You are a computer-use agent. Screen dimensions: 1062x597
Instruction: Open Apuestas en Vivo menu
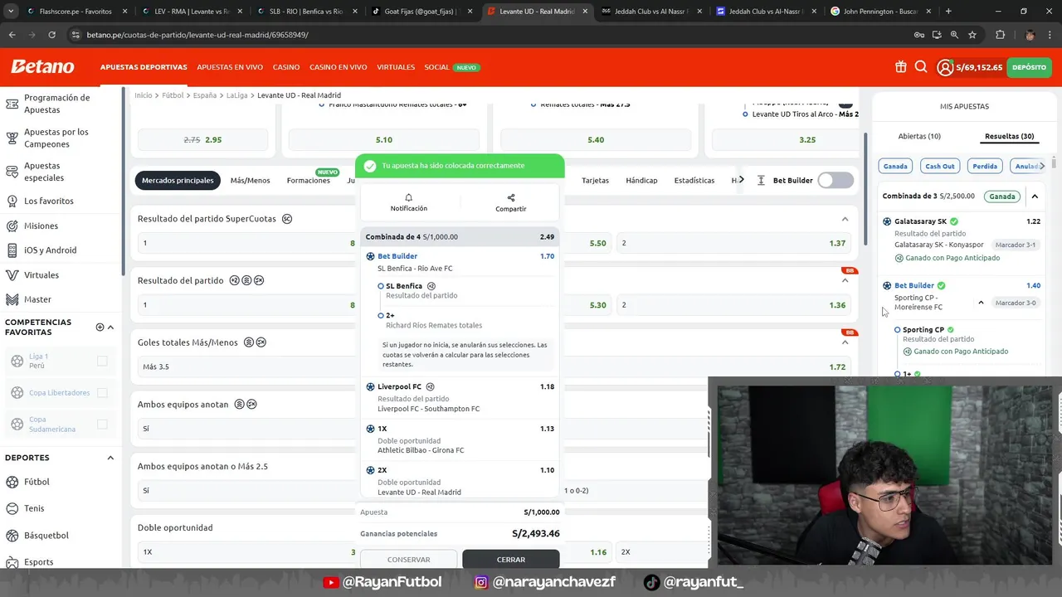[x=230, y=67]
